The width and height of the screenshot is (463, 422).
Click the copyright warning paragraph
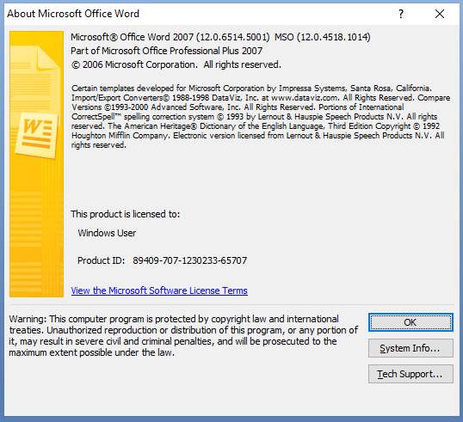[x=183, y=335]
